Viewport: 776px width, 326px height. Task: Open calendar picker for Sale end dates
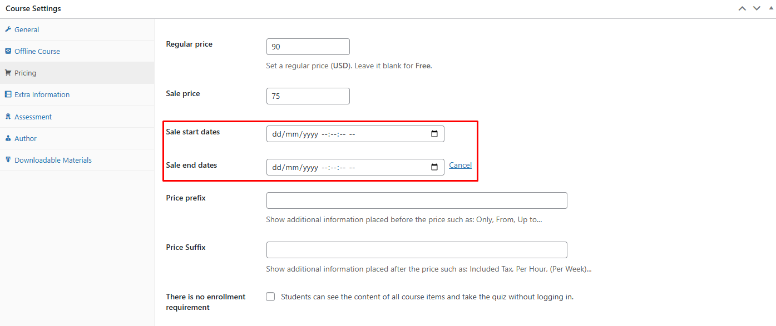pyautogui.click(x=434, y=167)
